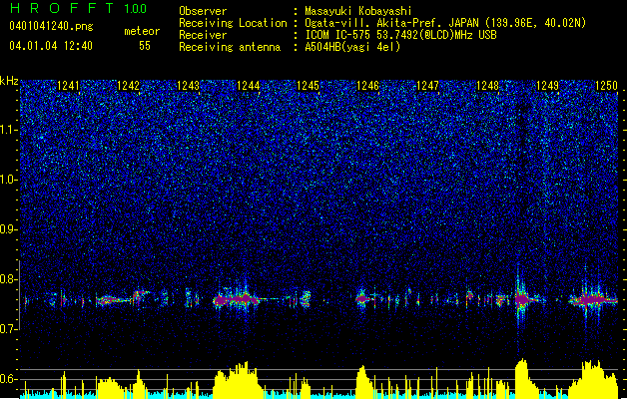Click the kHz axis unit label
628x399 pixels.
coord(9,81)
